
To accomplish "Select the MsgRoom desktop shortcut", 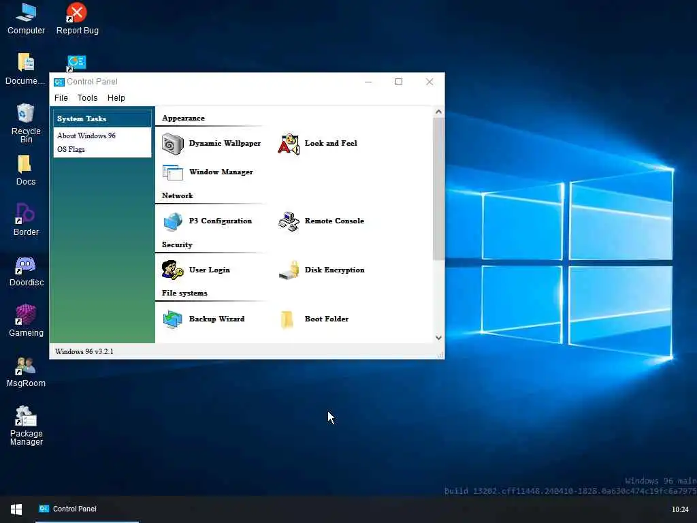I will click(x=26, y=372).
